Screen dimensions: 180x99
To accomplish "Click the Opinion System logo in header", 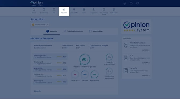I will coord(37,3).
